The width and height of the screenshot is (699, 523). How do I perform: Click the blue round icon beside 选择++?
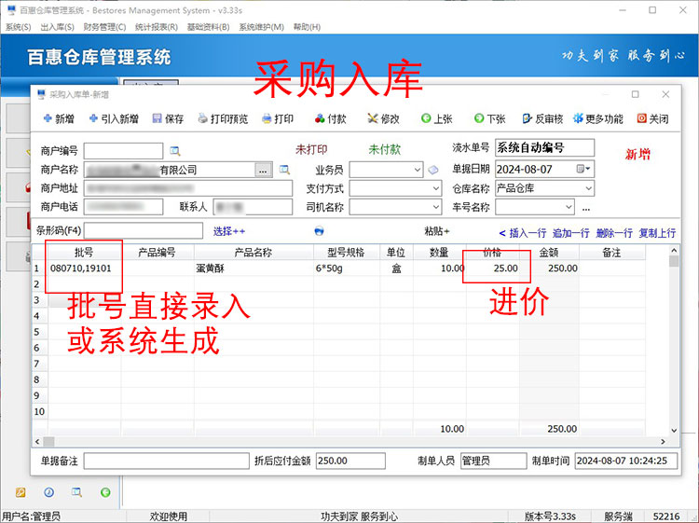click(319, 231)
